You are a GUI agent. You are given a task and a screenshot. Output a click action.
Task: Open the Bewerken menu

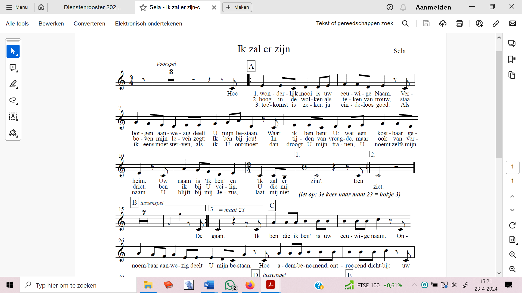point(51,24)
